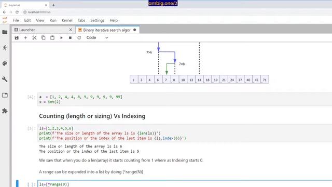Open the Kernel menu
The image size is (332, 187).
click(67, 20)
